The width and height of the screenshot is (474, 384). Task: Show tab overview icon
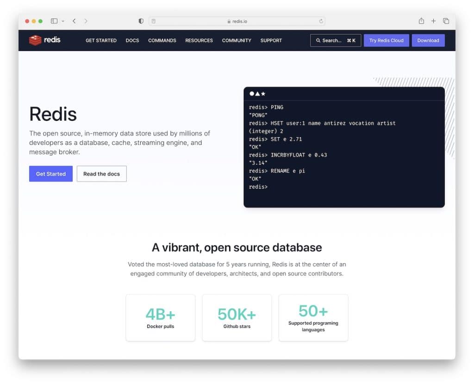coord(446,21)
